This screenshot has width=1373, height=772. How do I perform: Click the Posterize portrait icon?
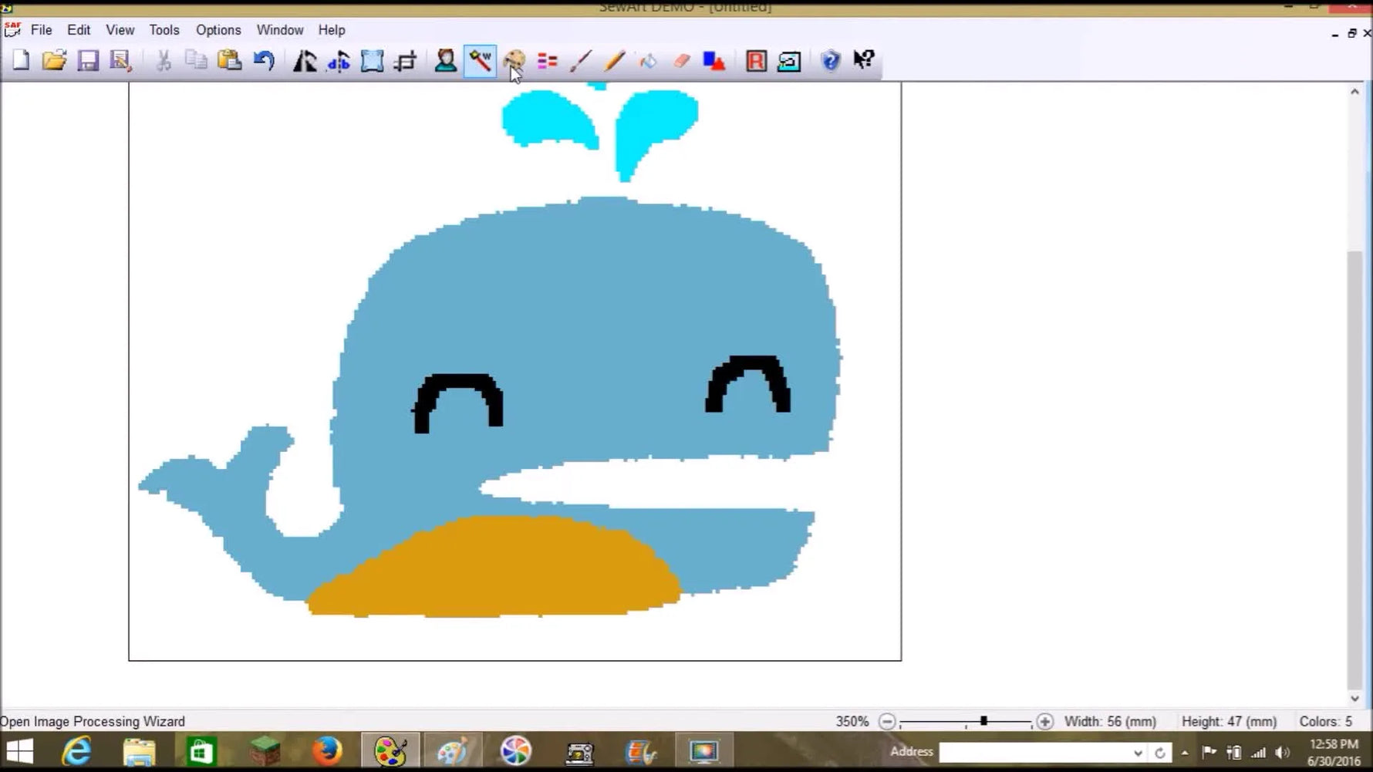click(x=446, y=60)
